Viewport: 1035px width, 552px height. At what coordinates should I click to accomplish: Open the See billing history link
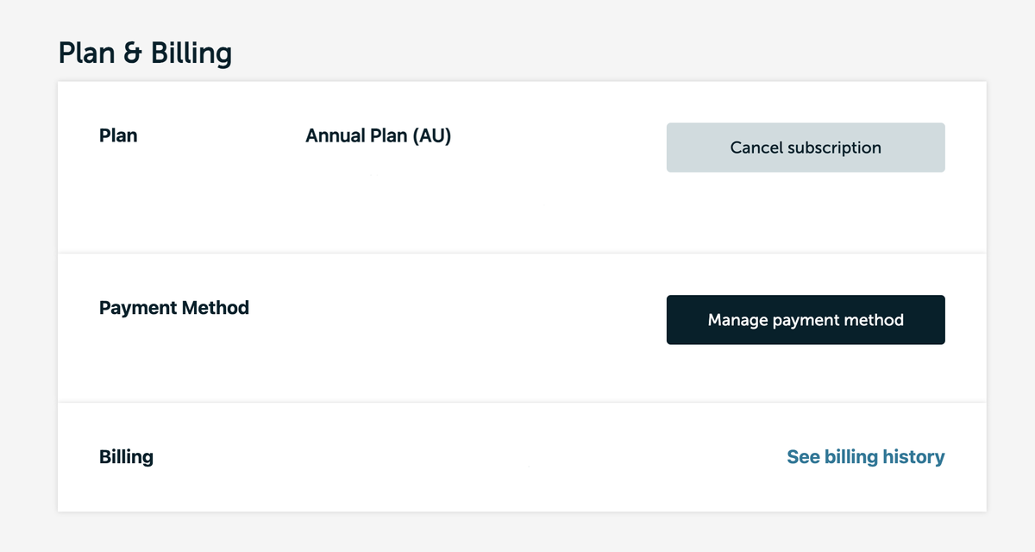tap(865, 457)
